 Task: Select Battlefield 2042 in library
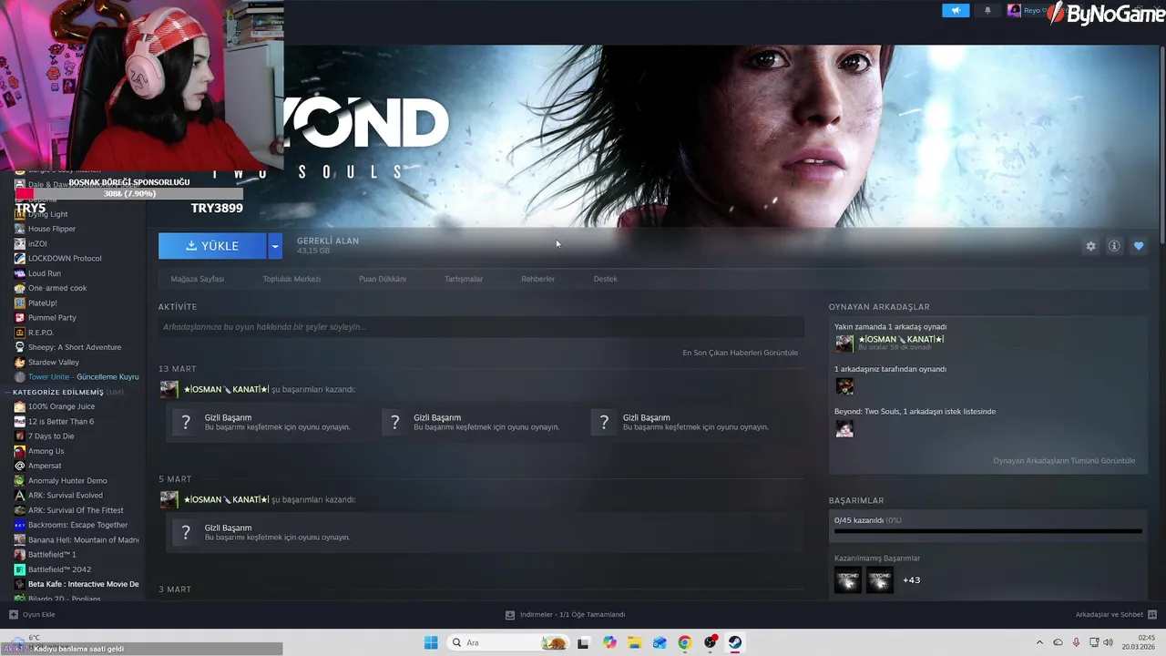tap(60, 569)
